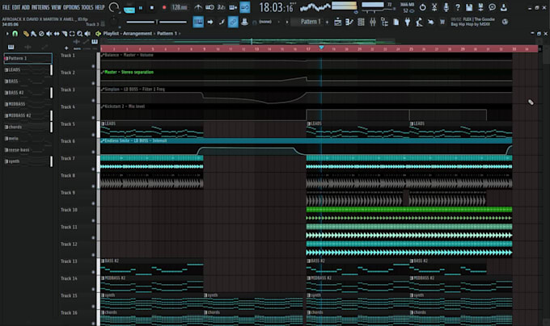Click the playhead marker on the timeline ruler
550x326 pixels.
pos(321,48)
